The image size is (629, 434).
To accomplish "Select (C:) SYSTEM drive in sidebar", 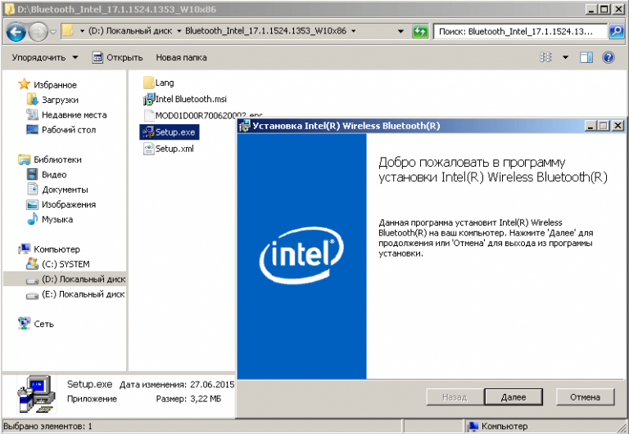I will pos(66,264).
